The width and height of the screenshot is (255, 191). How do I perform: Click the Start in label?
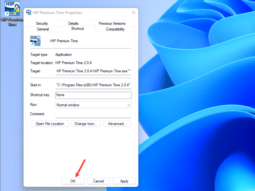[x=36, y=85]
